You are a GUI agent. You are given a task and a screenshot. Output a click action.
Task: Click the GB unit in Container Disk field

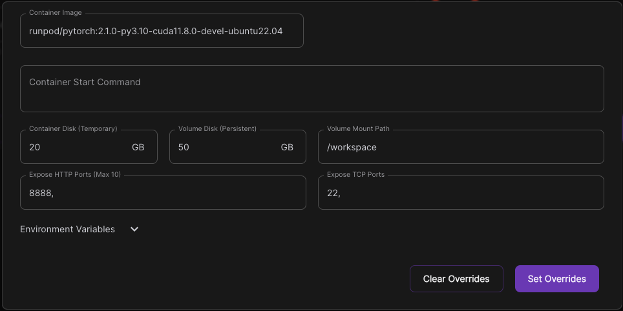coord(138,147)
